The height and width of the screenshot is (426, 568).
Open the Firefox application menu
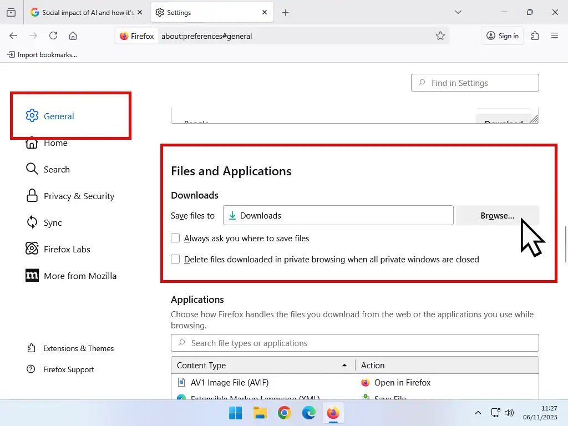tap(555, 35)
